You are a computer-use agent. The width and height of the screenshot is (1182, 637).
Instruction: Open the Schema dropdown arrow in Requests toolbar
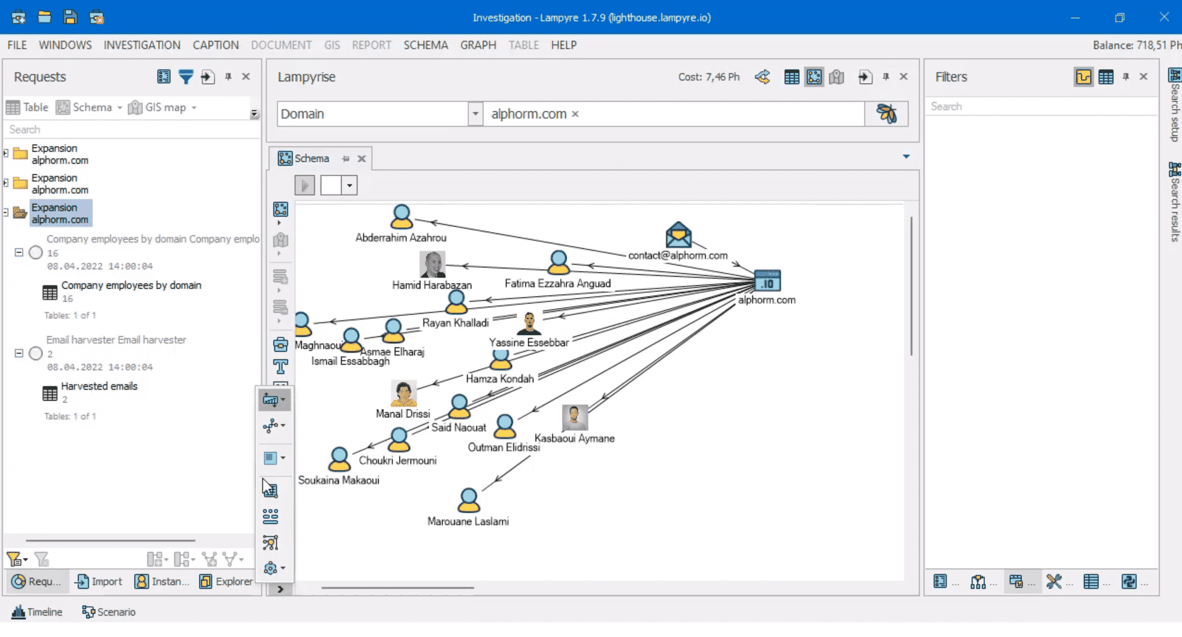(120, 107)
